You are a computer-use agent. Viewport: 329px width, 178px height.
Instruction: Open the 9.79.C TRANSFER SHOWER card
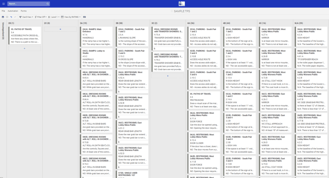coord(168,62)
